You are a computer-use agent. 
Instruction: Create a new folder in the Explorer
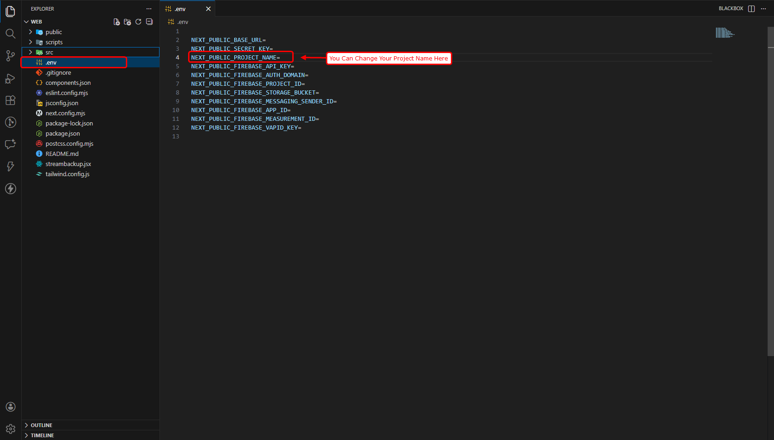(x=127, y=21)
